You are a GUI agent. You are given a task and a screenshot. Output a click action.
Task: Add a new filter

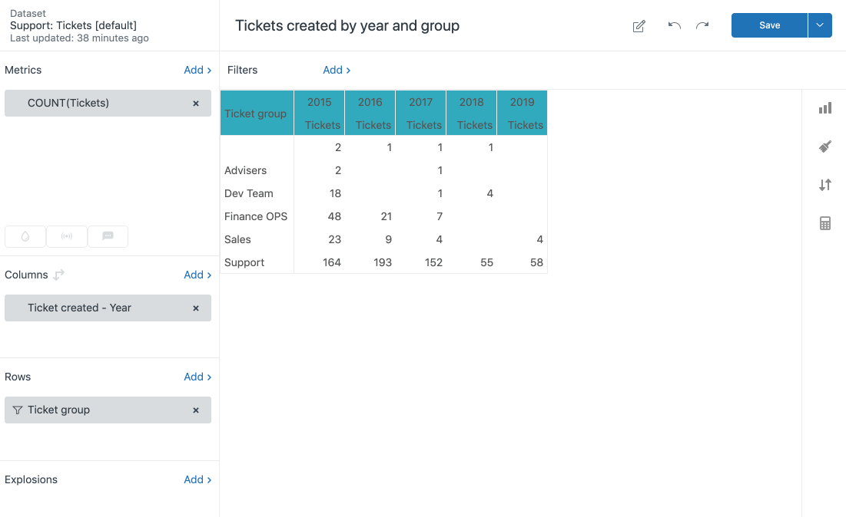click(337, 70)
